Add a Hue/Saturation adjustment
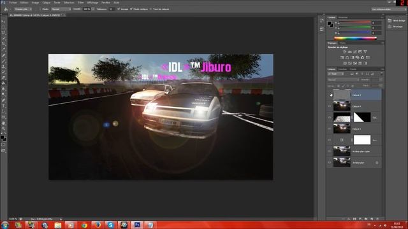Screen dimensions: 408x229 [x=342, y=58]
